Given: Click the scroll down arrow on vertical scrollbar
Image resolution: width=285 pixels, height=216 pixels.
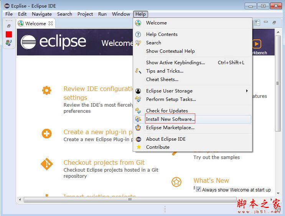Looking at the screenshot, I should [278, 193].
